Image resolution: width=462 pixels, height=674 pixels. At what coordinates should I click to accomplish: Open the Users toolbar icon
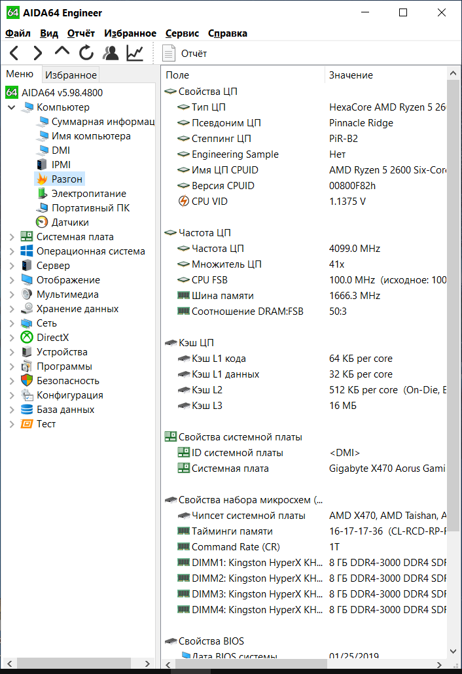pyautogui.click(x=111, y=53)
